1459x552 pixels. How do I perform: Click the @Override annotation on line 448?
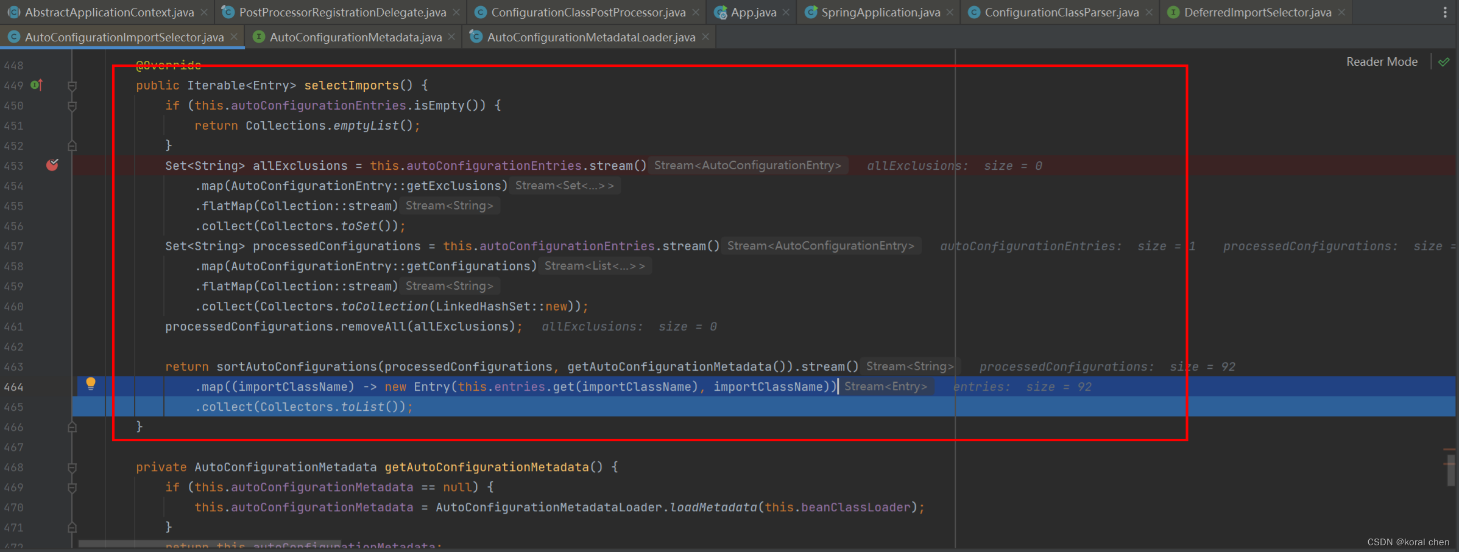tap(168, 65)
